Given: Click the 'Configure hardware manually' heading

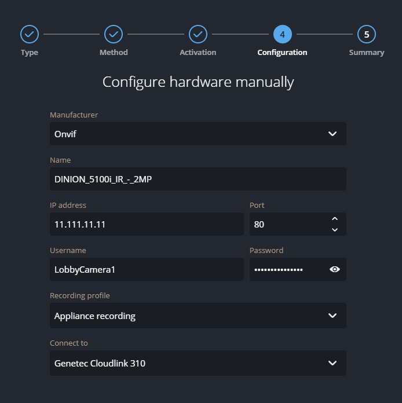Looking at the screenshot, I should coord(198,82).
